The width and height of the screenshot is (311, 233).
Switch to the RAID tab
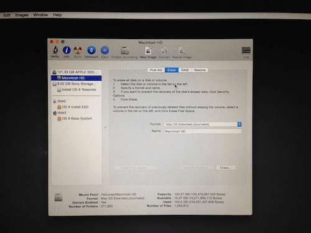(x=185, y=70)
